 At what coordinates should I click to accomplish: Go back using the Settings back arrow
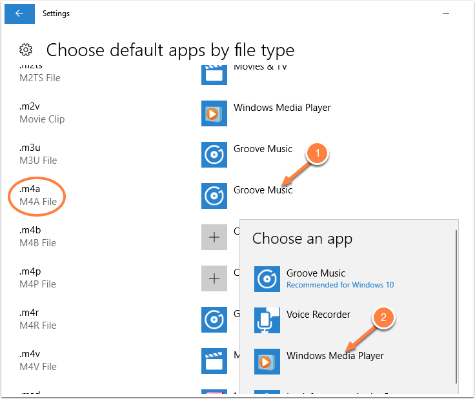[19, 14]
